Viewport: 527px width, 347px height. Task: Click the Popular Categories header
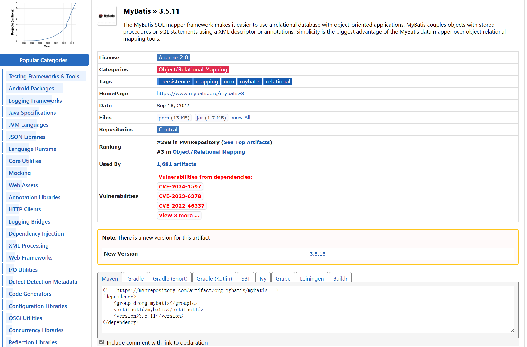(x=44, y=60)
